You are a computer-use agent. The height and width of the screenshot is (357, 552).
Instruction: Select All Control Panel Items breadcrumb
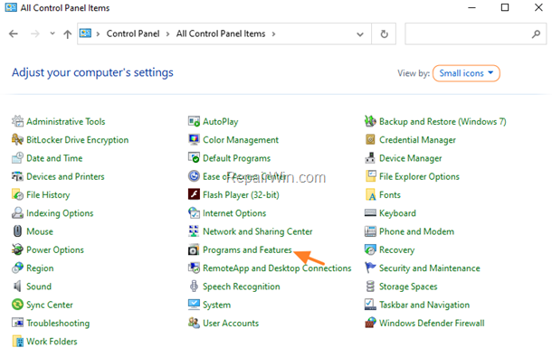[221, 33]
